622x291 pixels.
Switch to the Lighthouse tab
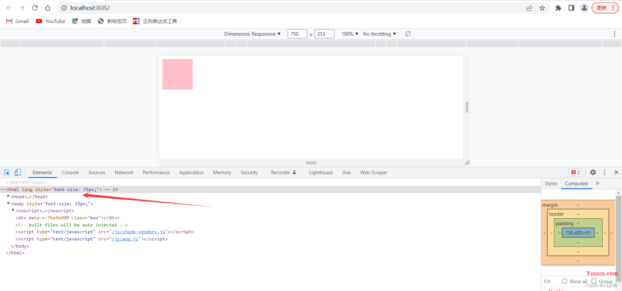[x=321, y=173]
